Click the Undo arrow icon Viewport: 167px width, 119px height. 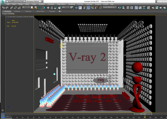click(3, 8)
